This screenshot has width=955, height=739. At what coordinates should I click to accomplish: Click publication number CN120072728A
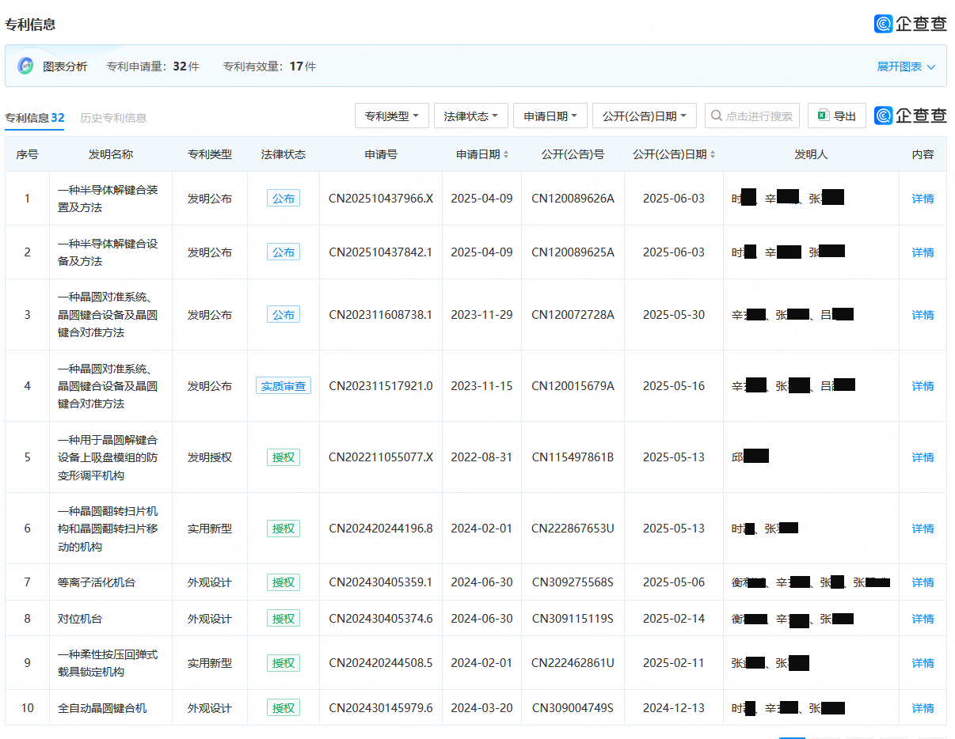coord(573,315)
